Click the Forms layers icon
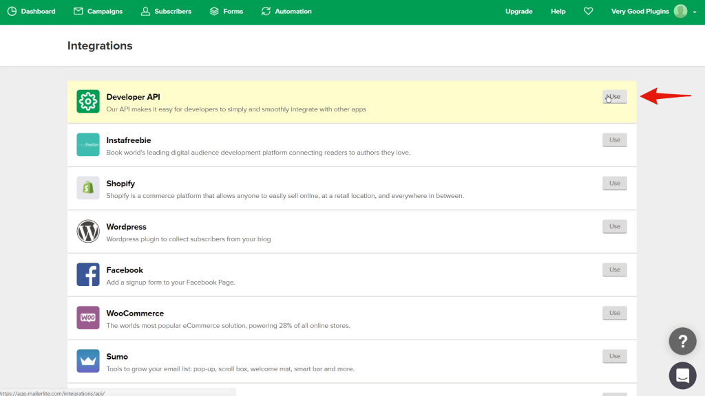The width and height of the screenshot is (705, 396). (x=214, y=11)
